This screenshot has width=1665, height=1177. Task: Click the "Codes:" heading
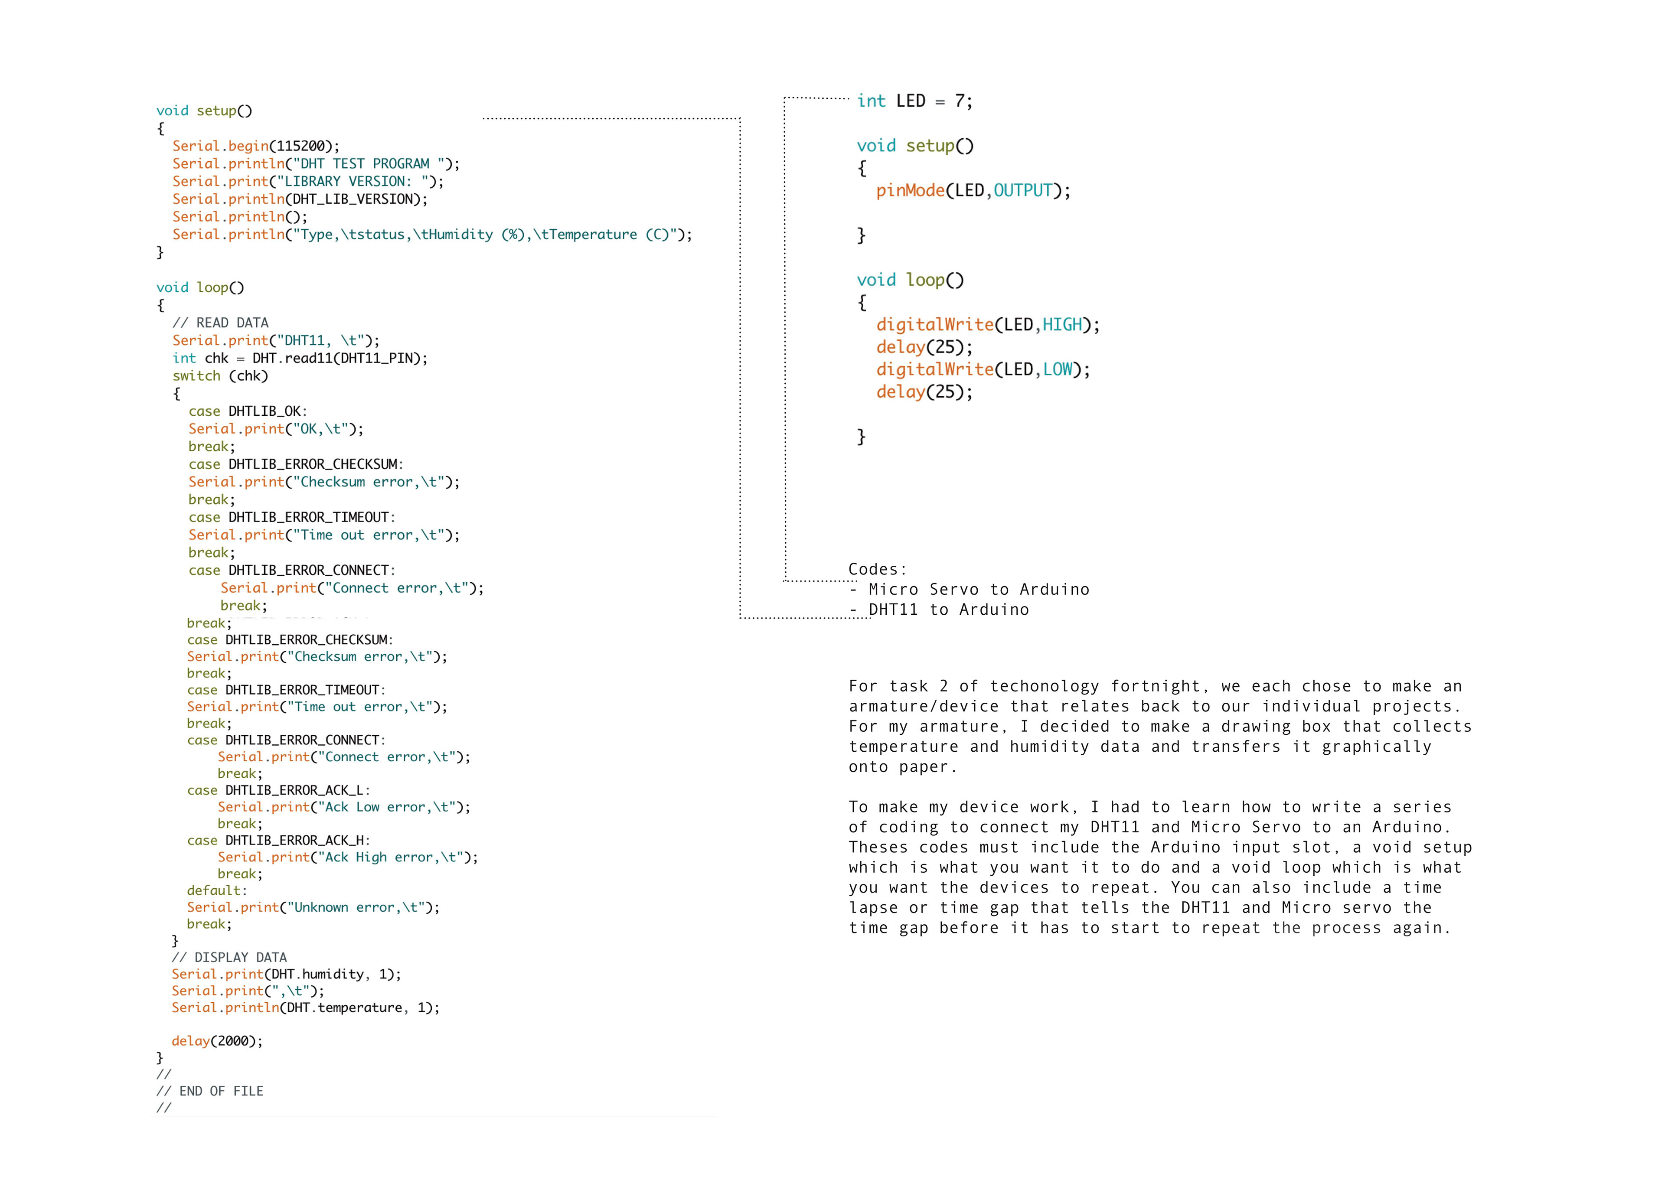point(878,569)
